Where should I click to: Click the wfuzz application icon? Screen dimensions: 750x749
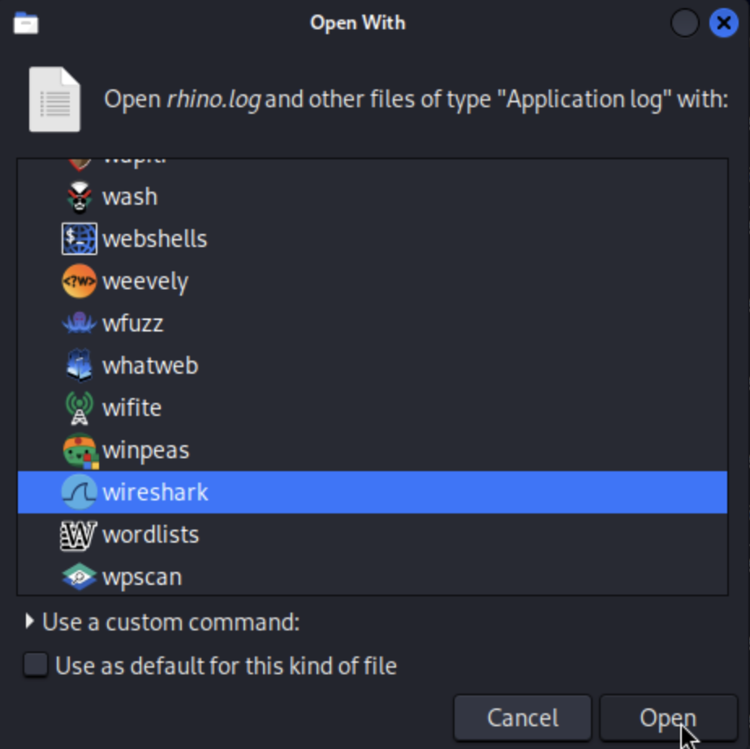tap(79, 323)
